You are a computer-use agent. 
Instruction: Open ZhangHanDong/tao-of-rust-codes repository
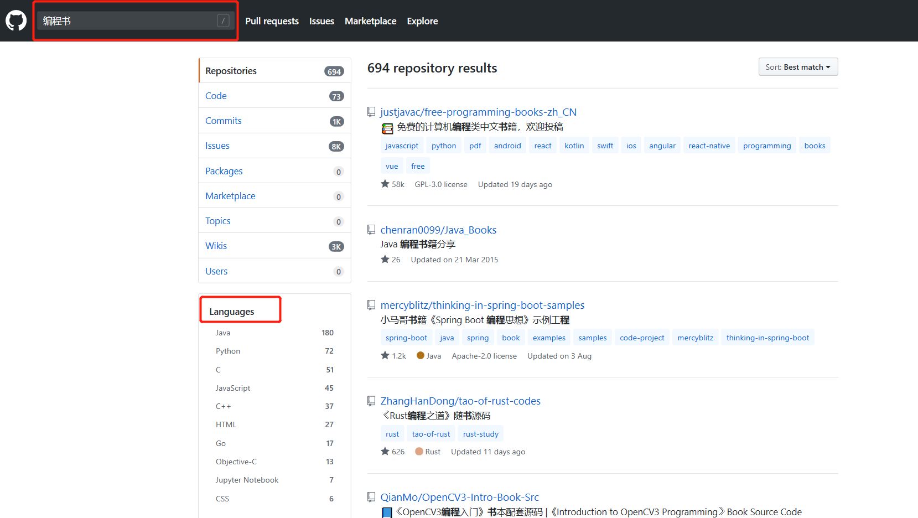[x=460, y=401]
